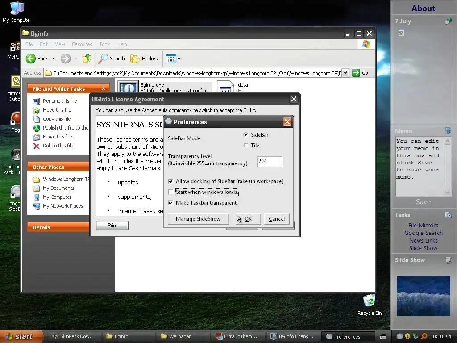Go Up one folder level
Image resolution: width=457 pixels, height=343 pixels.
pyautogui.click(x=87, y=59)
